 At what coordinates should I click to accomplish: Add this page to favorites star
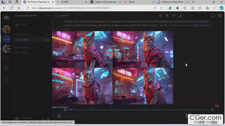click(x=161, y=8)
